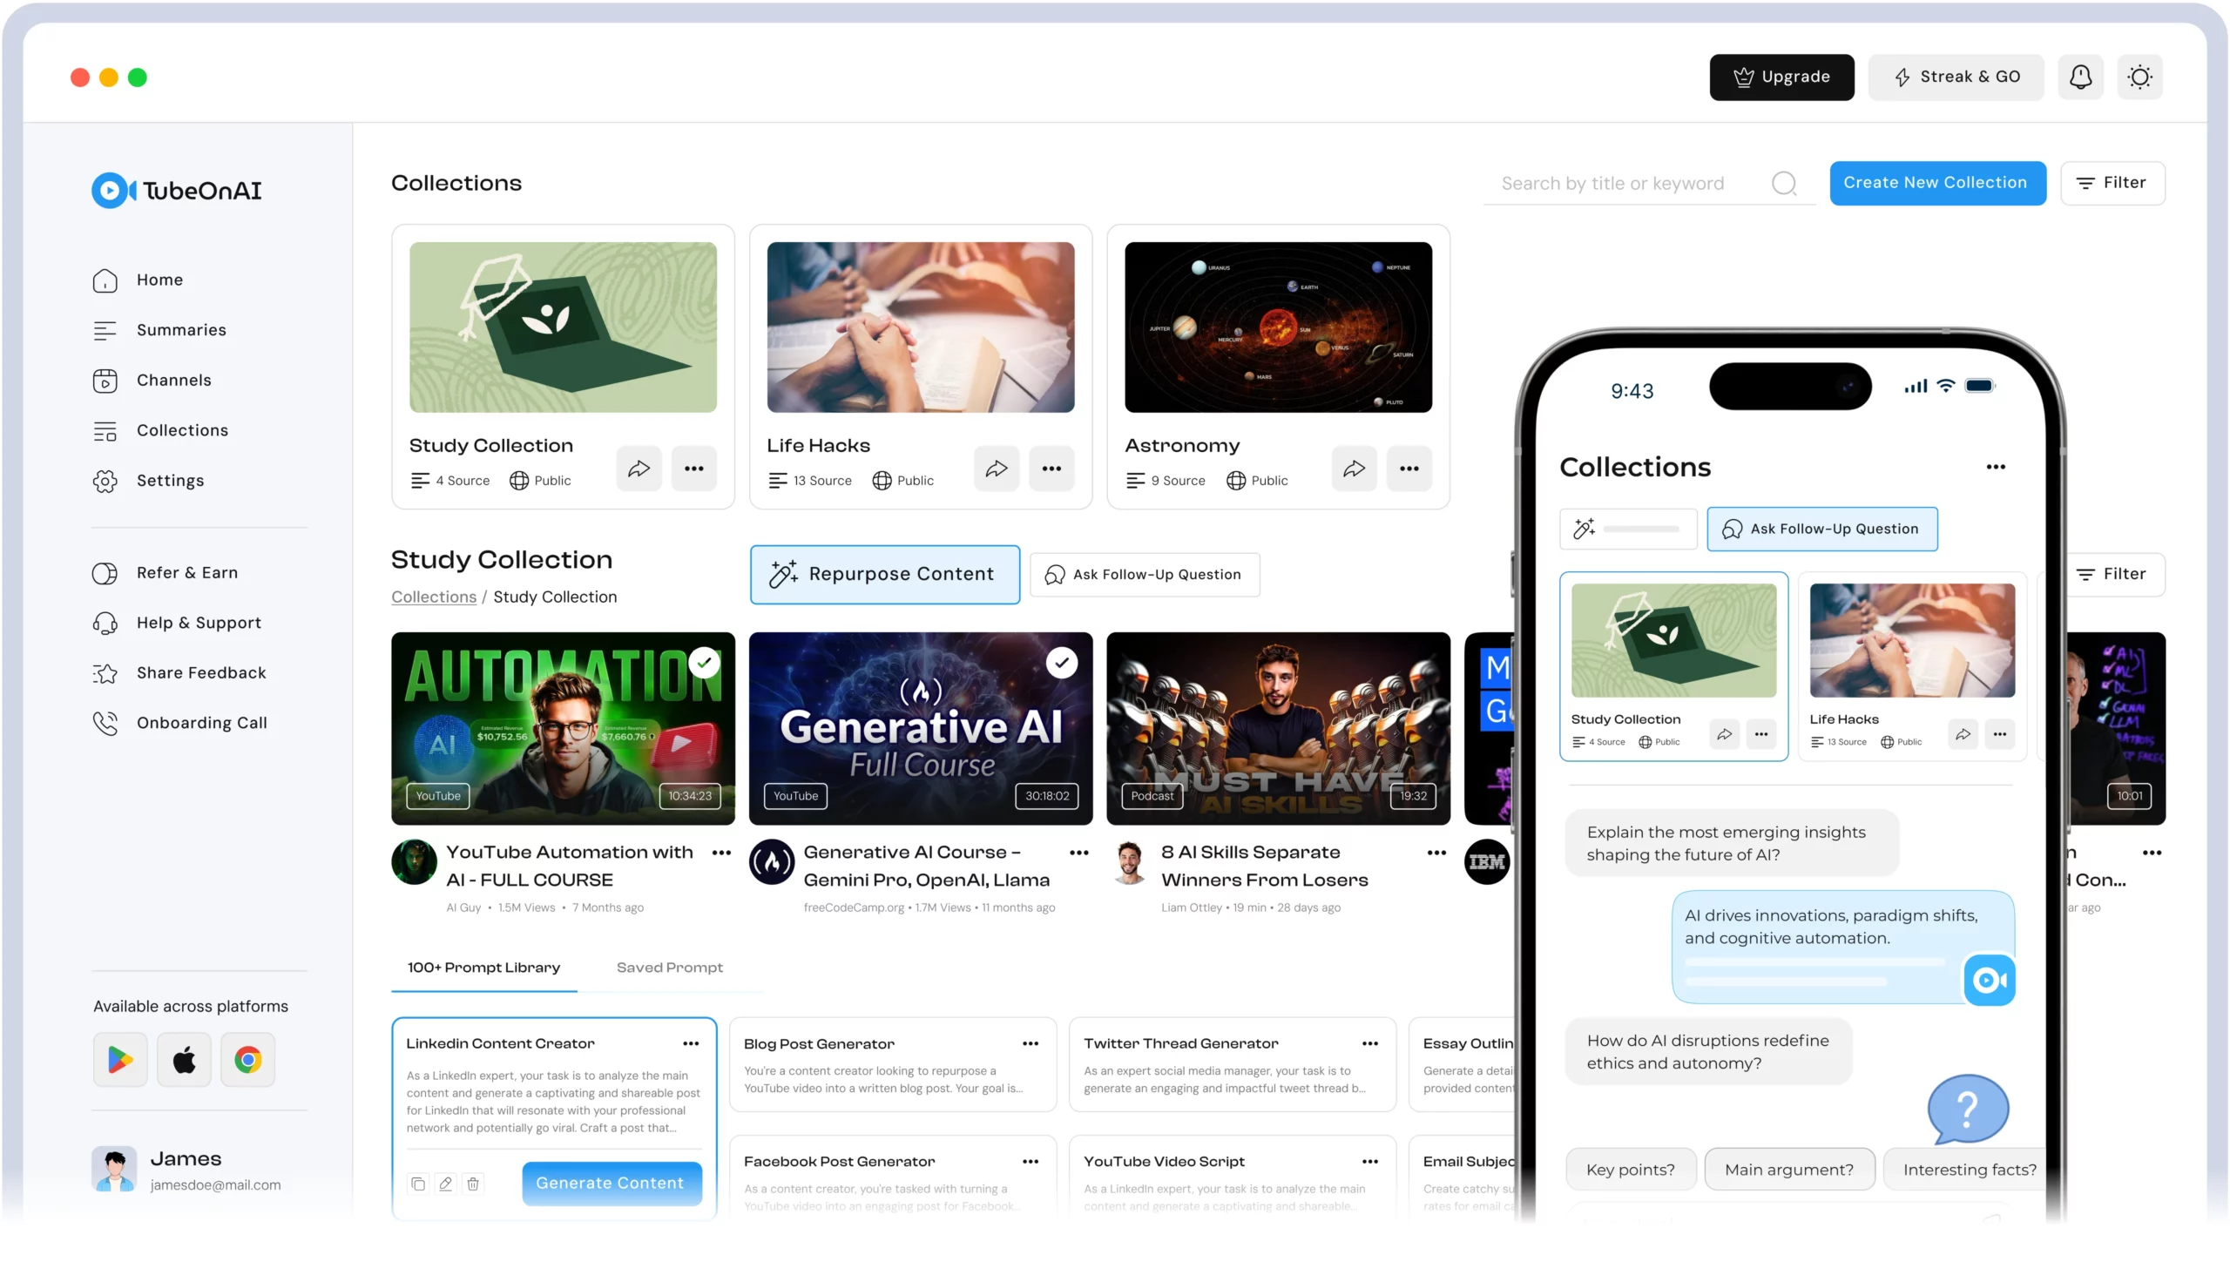Click the search magnifier icon
2230x1275 pixels.
[x=1783, y=183]
